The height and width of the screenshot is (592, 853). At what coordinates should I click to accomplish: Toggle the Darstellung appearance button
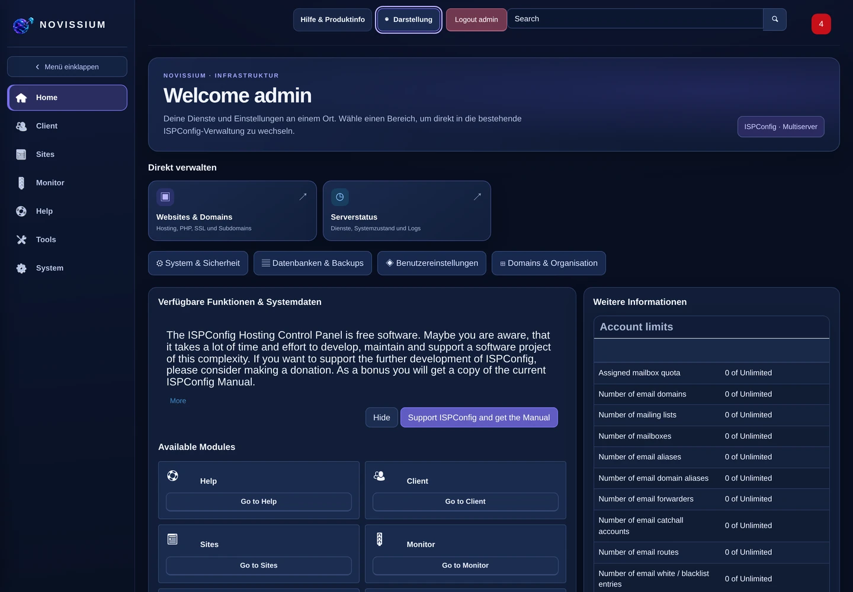(409, 20)
